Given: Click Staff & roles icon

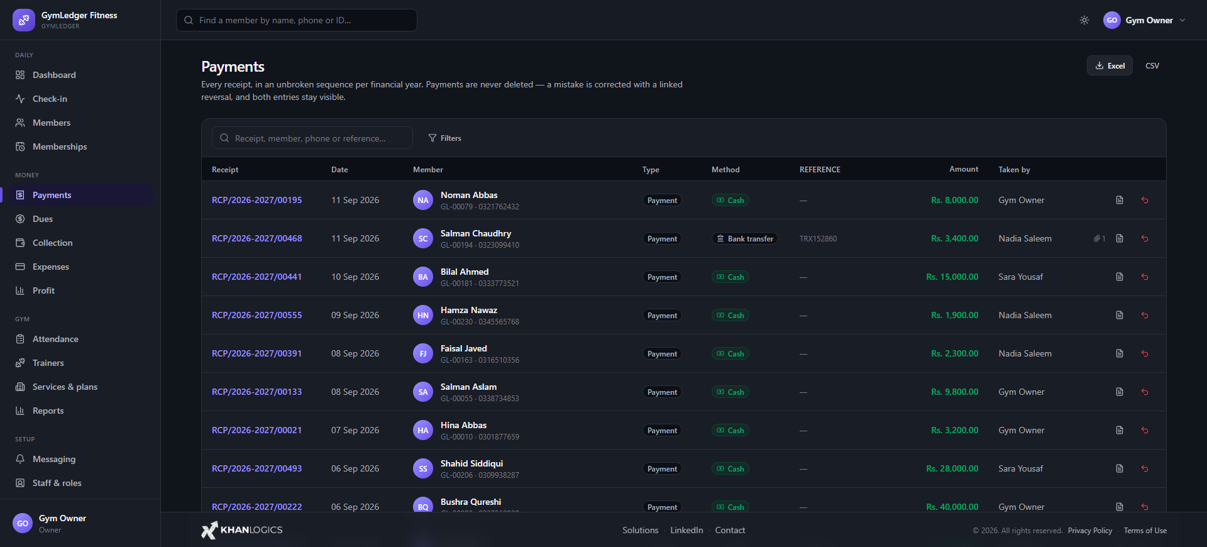Looking at the screenshot, I should tap(20, 483).
